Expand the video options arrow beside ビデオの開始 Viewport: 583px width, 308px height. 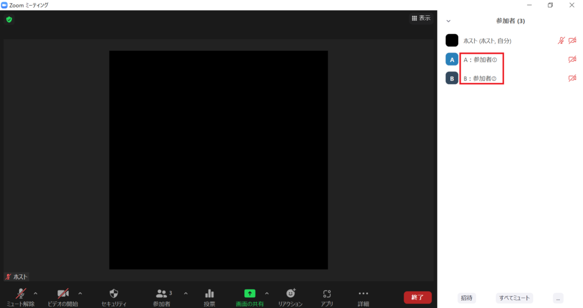tap(80, 293)
